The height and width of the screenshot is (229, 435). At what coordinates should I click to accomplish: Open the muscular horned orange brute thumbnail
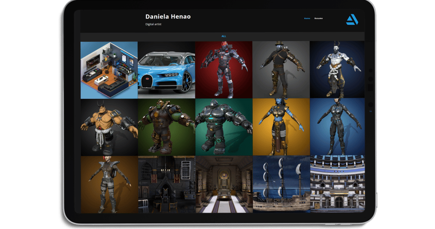109,127
